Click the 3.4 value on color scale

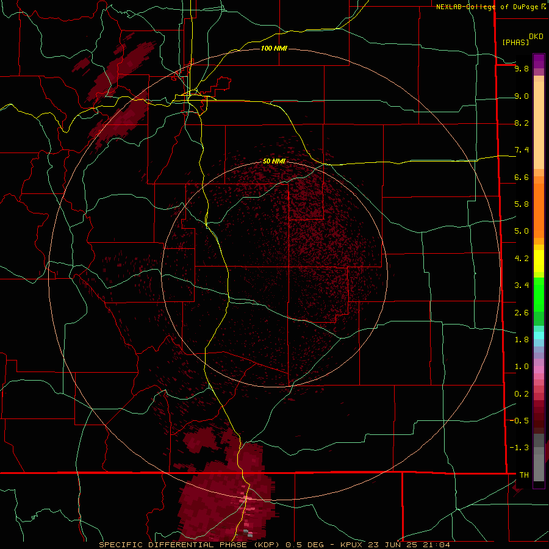click(x=522, y=285)
